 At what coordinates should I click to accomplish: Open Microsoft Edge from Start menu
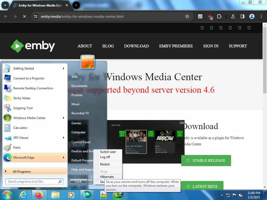point(35,158)
